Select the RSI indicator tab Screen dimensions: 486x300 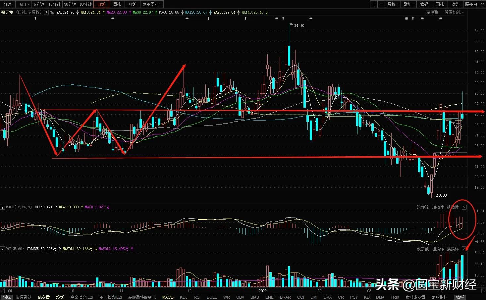click(197, 297)
